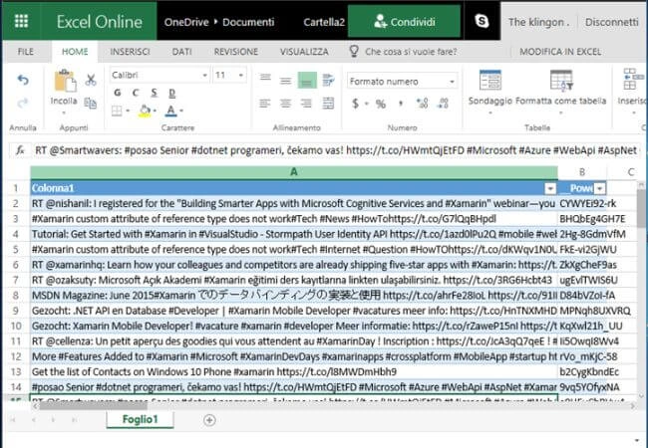
Task: Click the decrease decimal icon
Action: 443,103
